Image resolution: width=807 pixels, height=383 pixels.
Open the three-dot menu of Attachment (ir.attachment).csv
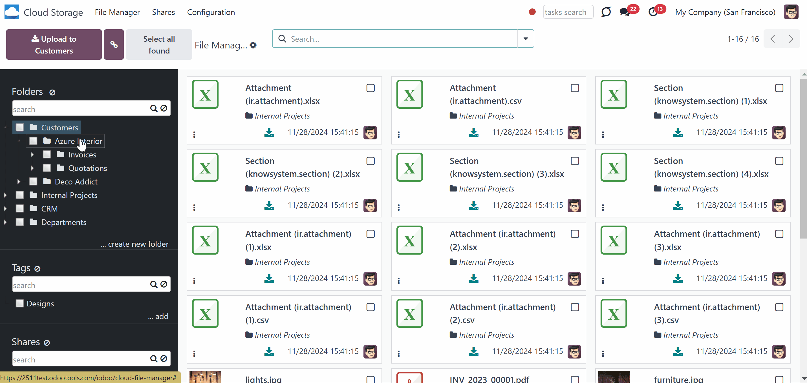398,135
